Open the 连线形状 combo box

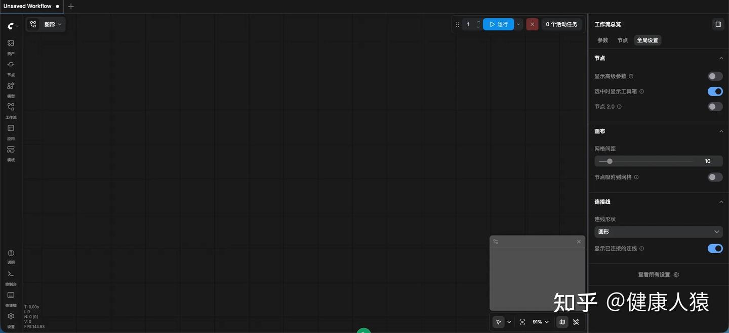click(658, 232)
